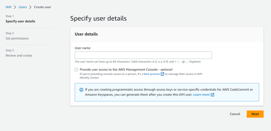Click the Specify user details page heading
The width and height of the screenshot is (271, 131).
(x=98, y=19)
